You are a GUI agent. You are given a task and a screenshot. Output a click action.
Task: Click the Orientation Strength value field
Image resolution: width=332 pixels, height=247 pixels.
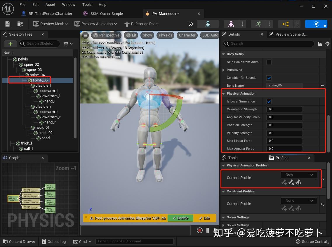pyautogui.click(x=284, y=109)
